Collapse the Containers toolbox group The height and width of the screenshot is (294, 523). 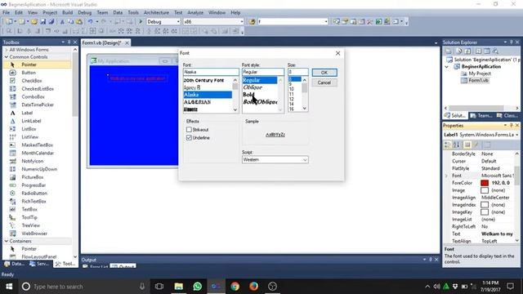(7, 241)
